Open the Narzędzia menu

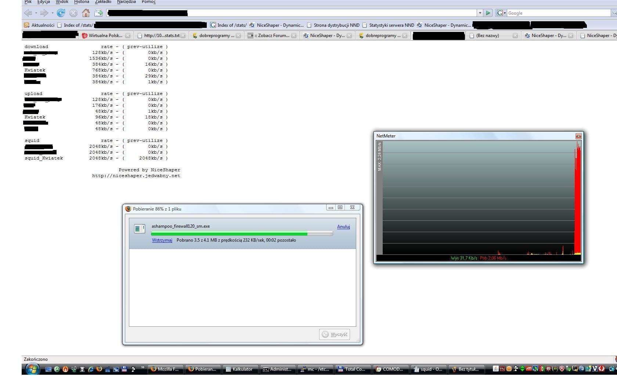pyautogui.click(x=126, y=2)
